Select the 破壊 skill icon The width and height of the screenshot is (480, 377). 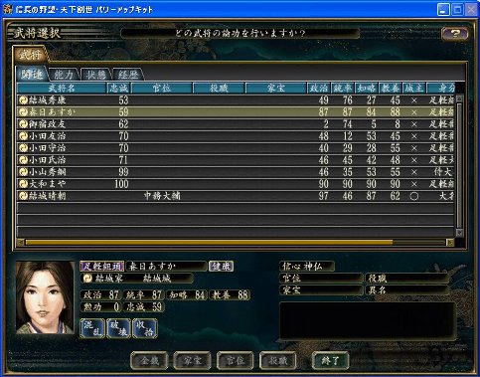[x=118, y=328]
